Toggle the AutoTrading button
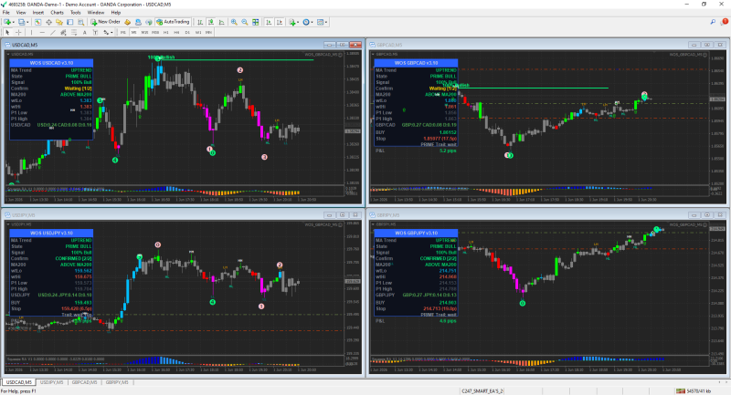Image resolution: width=731 pixels, height=395 pixels. pyautogui.click(x=173, y=22)
